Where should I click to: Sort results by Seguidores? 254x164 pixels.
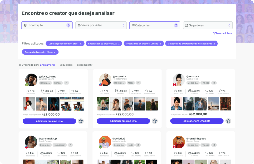(x=66, y=65)
